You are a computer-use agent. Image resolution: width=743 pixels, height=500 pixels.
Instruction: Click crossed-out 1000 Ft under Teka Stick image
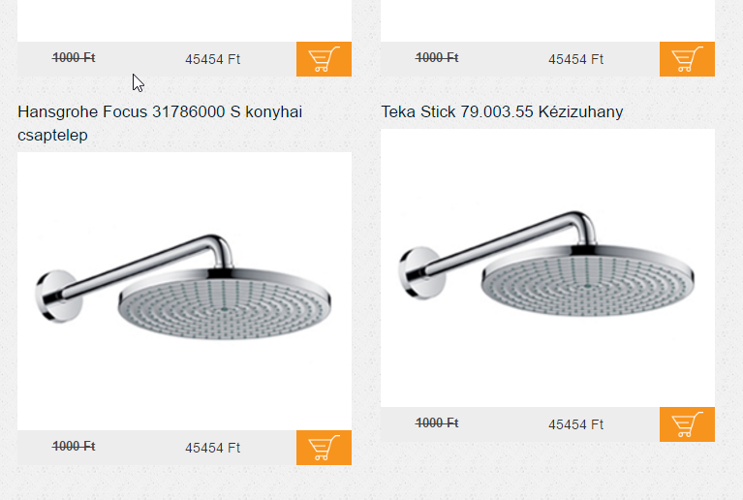click(x=437, y=422)
